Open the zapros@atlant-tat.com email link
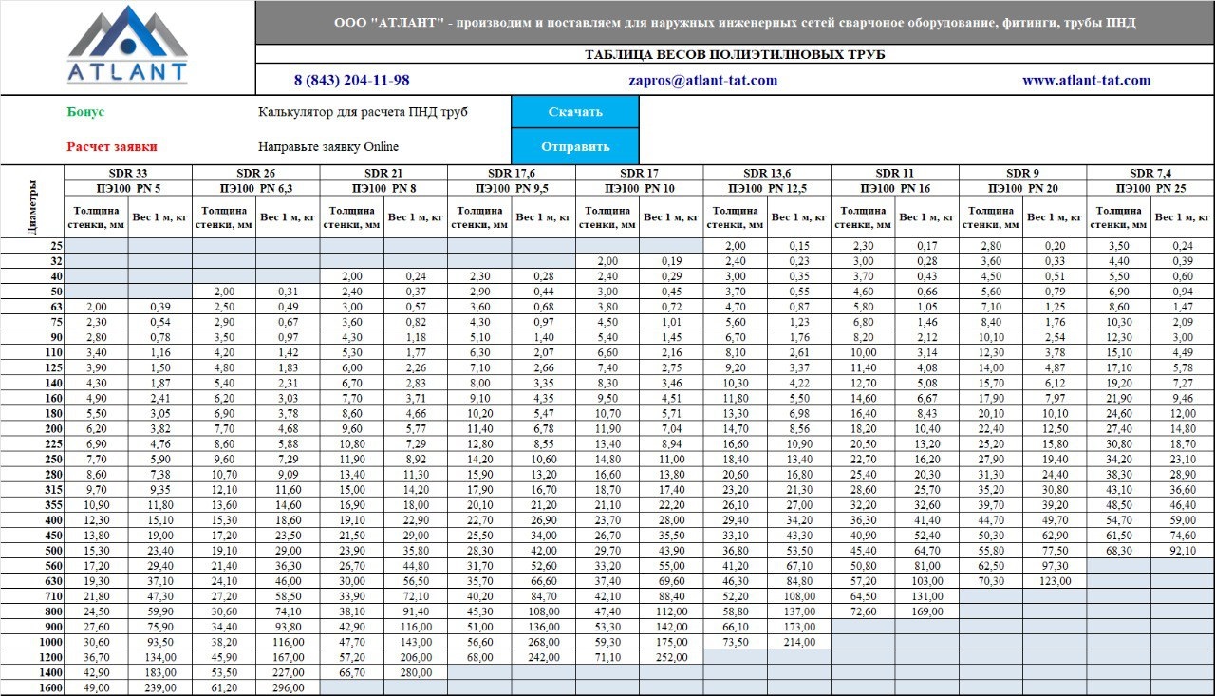This screenshot has height=696, width=1215. [703, 81]
